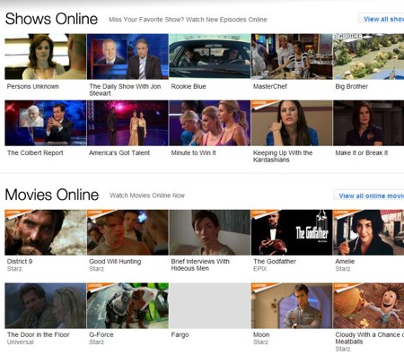This screenshot has width=404, height=355.
Task: Click the MasterChef title link
Action: pyautogui.click(x=270, y=86)
